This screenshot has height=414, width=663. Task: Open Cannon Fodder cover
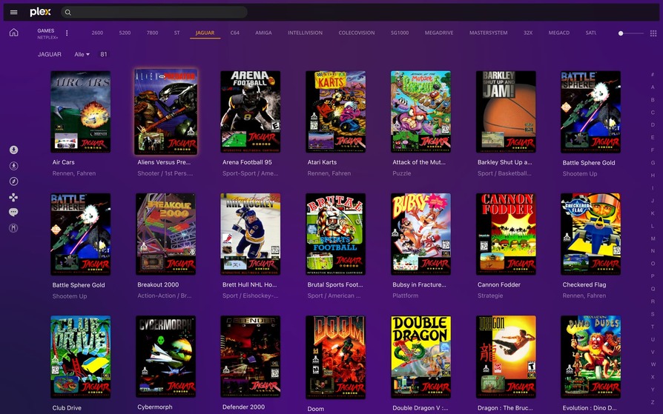506,234
